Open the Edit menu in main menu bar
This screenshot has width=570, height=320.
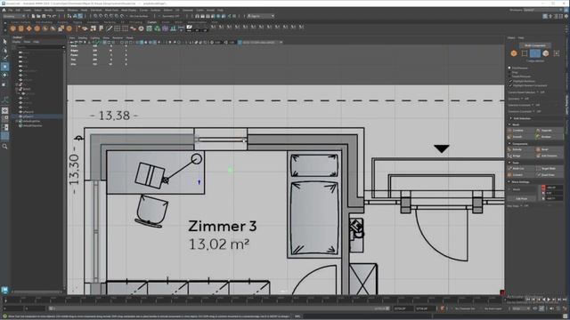click(x=18, y=10)
